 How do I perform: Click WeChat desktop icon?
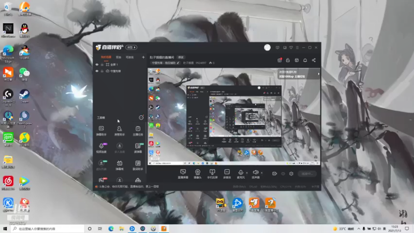click(24, 74)
